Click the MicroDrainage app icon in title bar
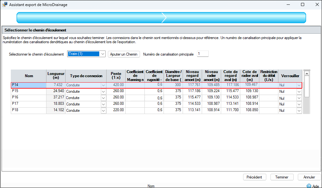Viewport: 322px width, 188px height. click(x=4, y=4)
